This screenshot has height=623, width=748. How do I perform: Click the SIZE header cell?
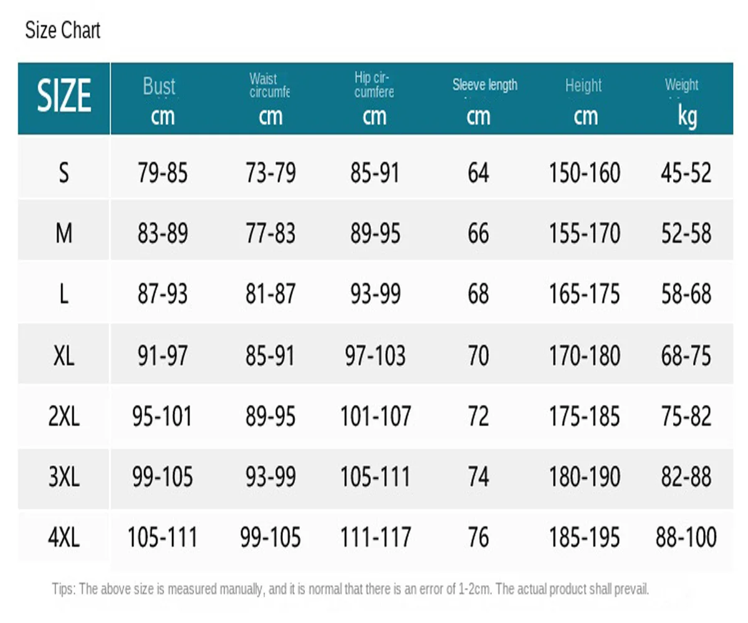click(64, 98)
